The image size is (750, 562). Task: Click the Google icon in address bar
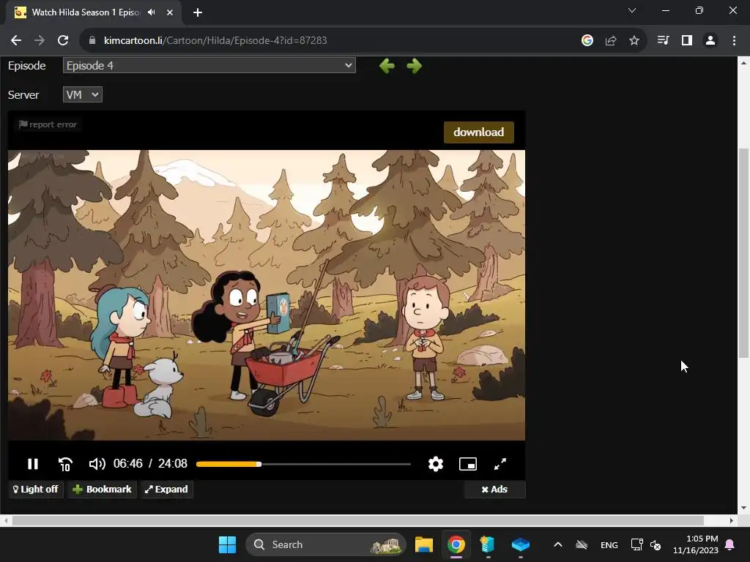point(587,41)
